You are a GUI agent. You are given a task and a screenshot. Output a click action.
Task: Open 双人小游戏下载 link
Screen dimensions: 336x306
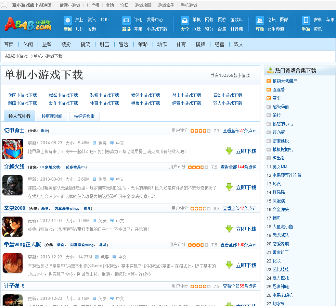click(x=228, y=103)
